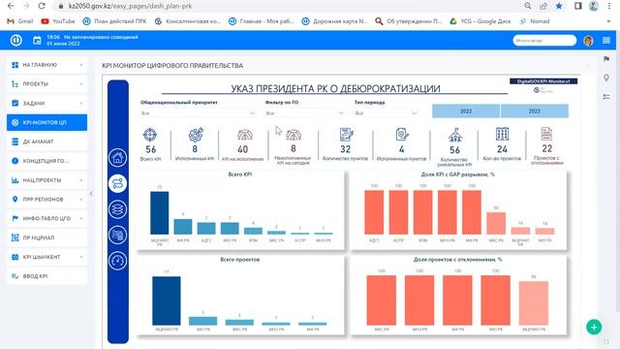Click the dark blue МЦРИАП bar in Всего KPI chart
620x349 pixels.
[159, 213]
